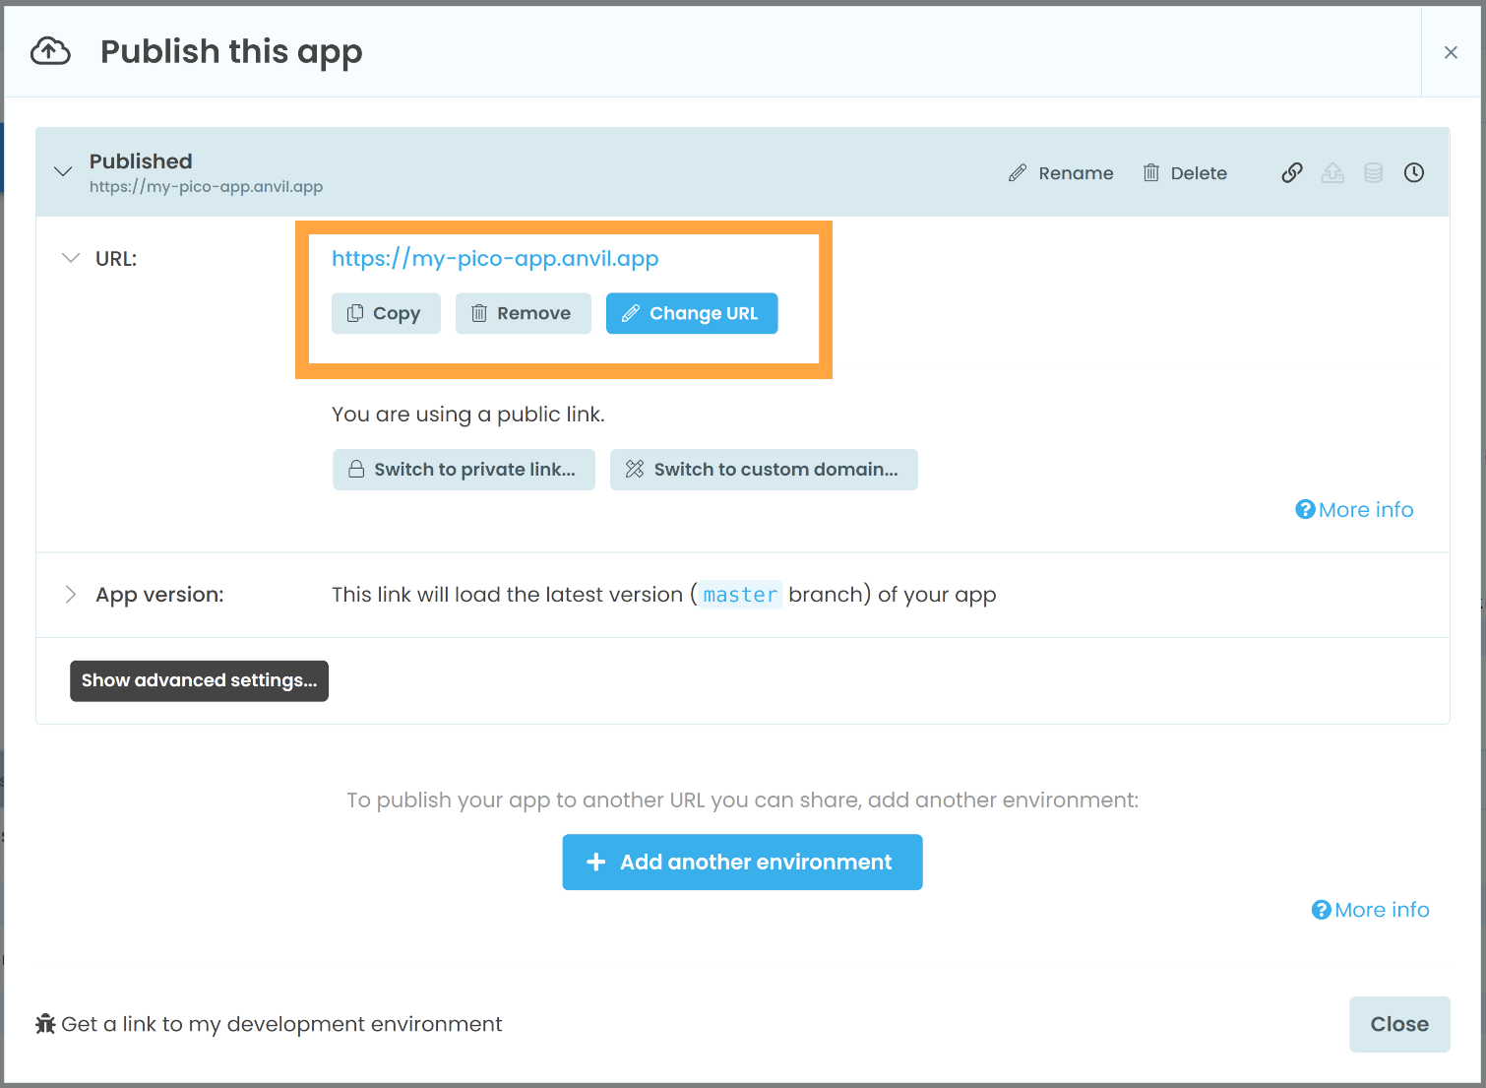The image size is (1486, 1088).
Task: Expand the App version section
Action: [x=70, y=595]
